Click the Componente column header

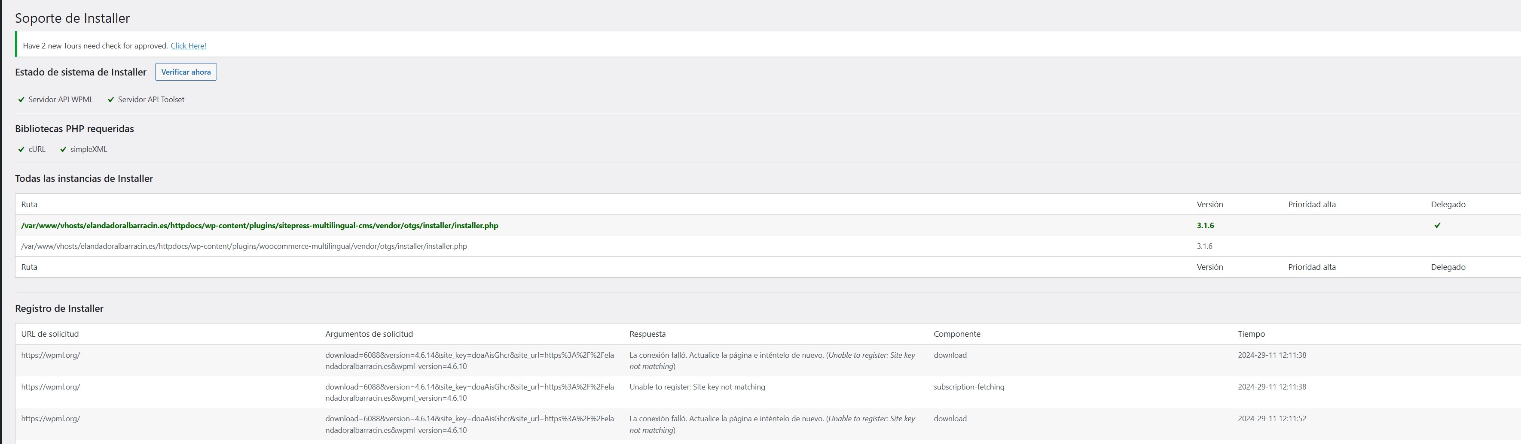click(956, 334)
